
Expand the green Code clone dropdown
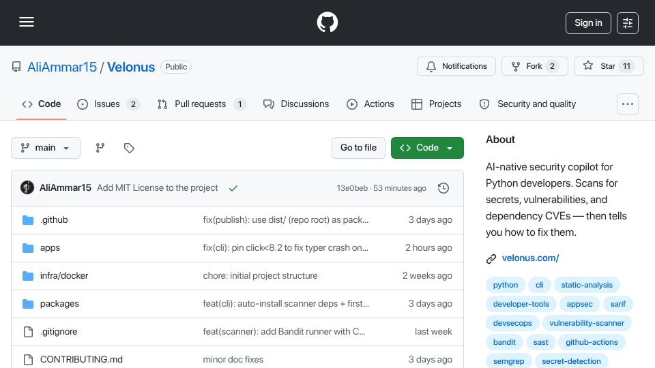pyautogui.click(x=427, y=148)
